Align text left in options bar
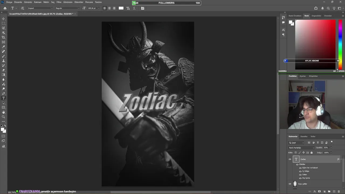 click(x=105, y=8)
